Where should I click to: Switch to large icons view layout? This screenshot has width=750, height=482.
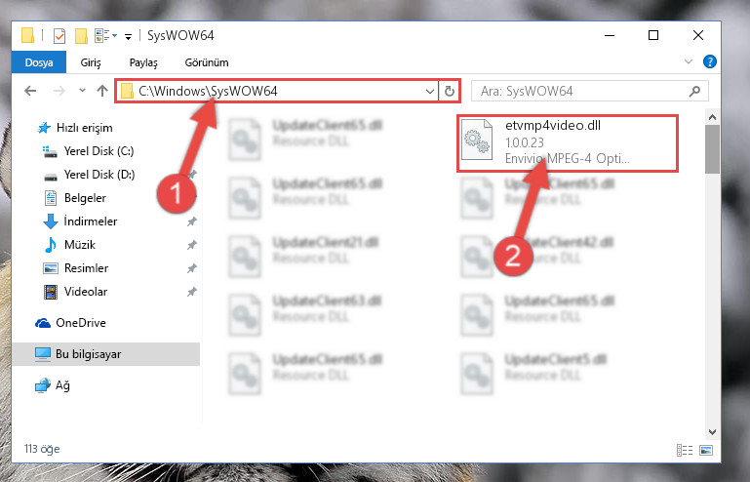[706, 450]
